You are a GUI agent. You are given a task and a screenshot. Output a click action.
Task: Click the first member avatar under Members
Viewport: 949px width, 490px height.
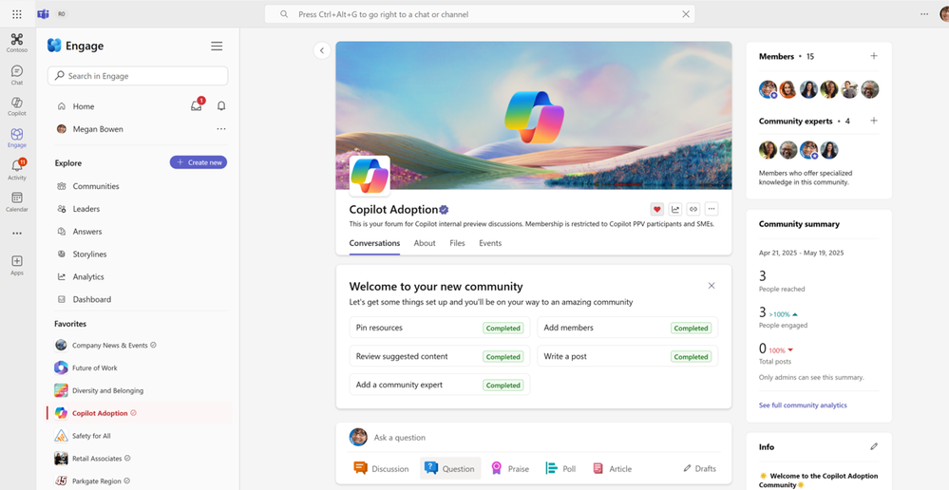pos(769,89)
